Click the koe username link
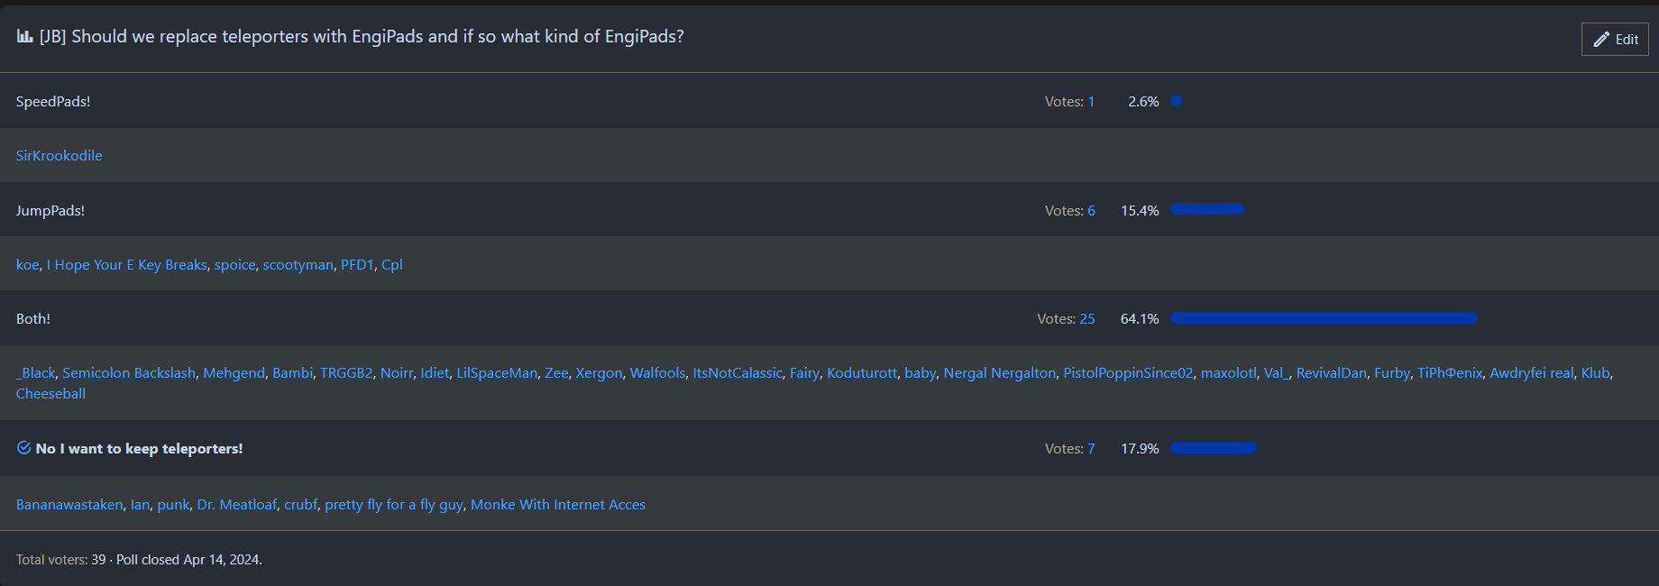Viewport: 1659px width, 586px height. [x=26, y=264]
